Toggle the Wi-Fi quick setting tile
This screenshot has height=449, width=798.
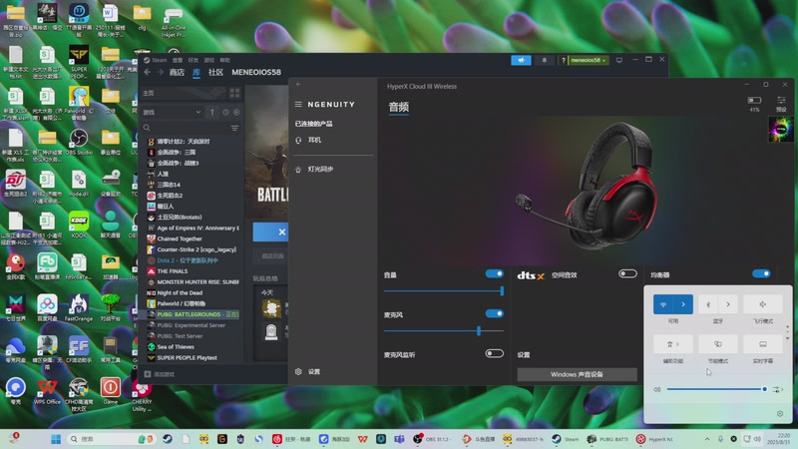(x=663, y=304)
